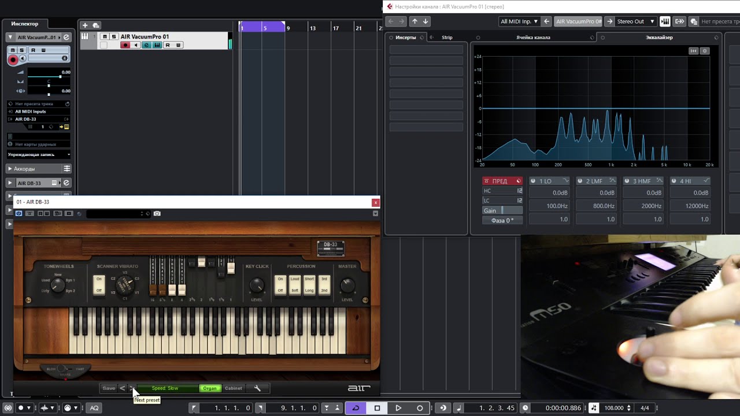Viewport: 740px width, 416px height.
Task: Enable EQ band 1 LO power button
Action: point(533,181)
